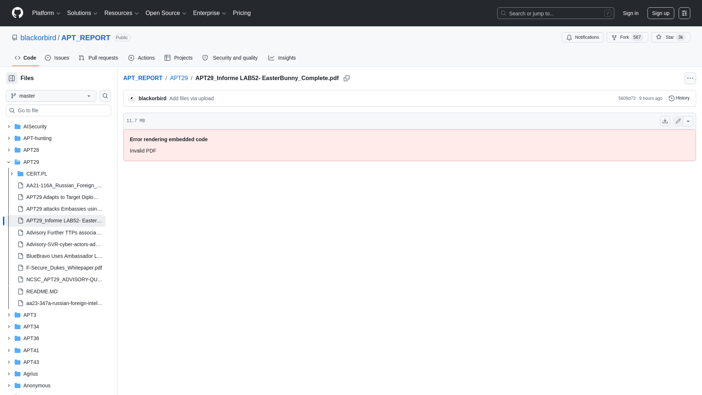Open the Resources menu
The width and height of the screenshot is (702, 395).
(x=121, y=13)
